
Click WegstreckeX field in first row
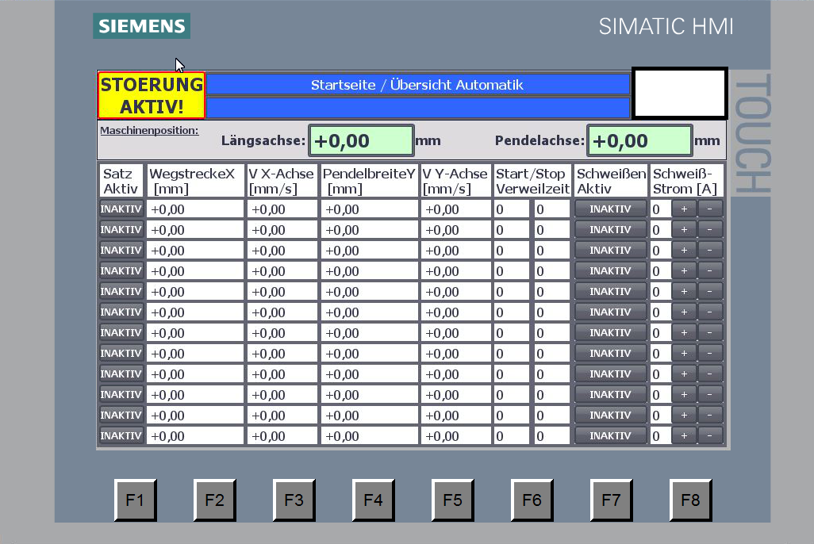click(195, 209)
